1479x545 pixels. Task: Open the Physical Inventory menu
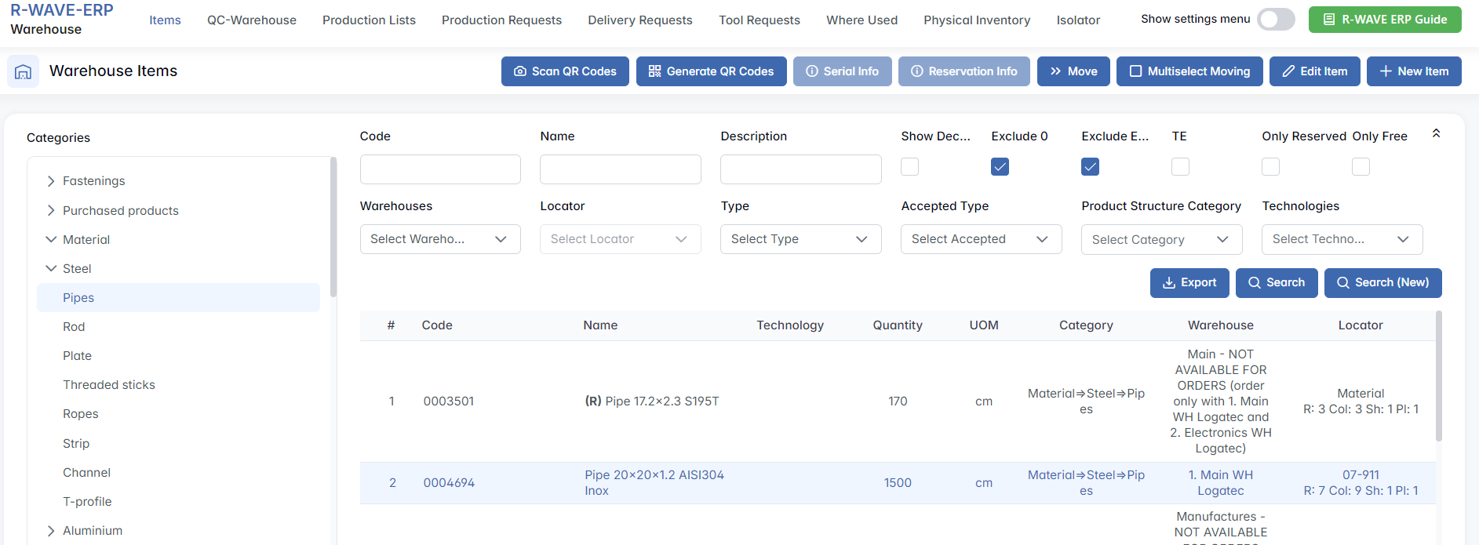tap(976, 20)
